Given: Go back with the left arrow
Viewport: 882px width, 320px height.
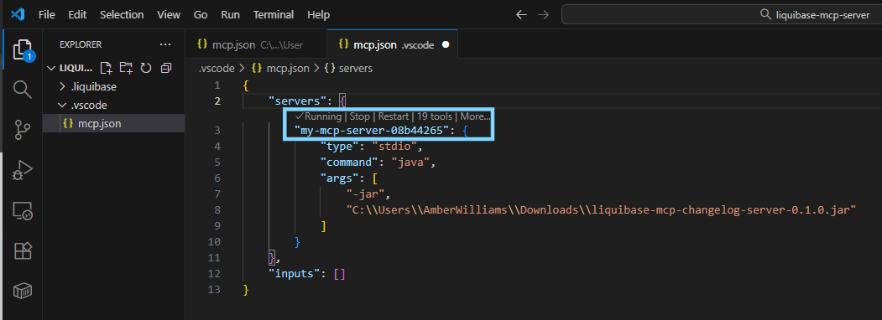Looking at the screenshot, I should [x=521, y=14].
